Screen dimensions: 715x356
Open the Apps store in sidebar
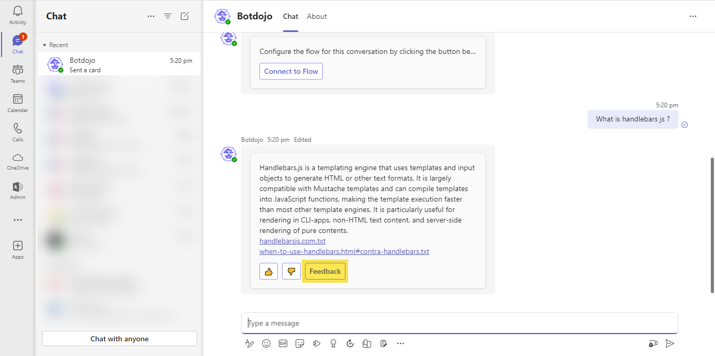tap(18, 250)
